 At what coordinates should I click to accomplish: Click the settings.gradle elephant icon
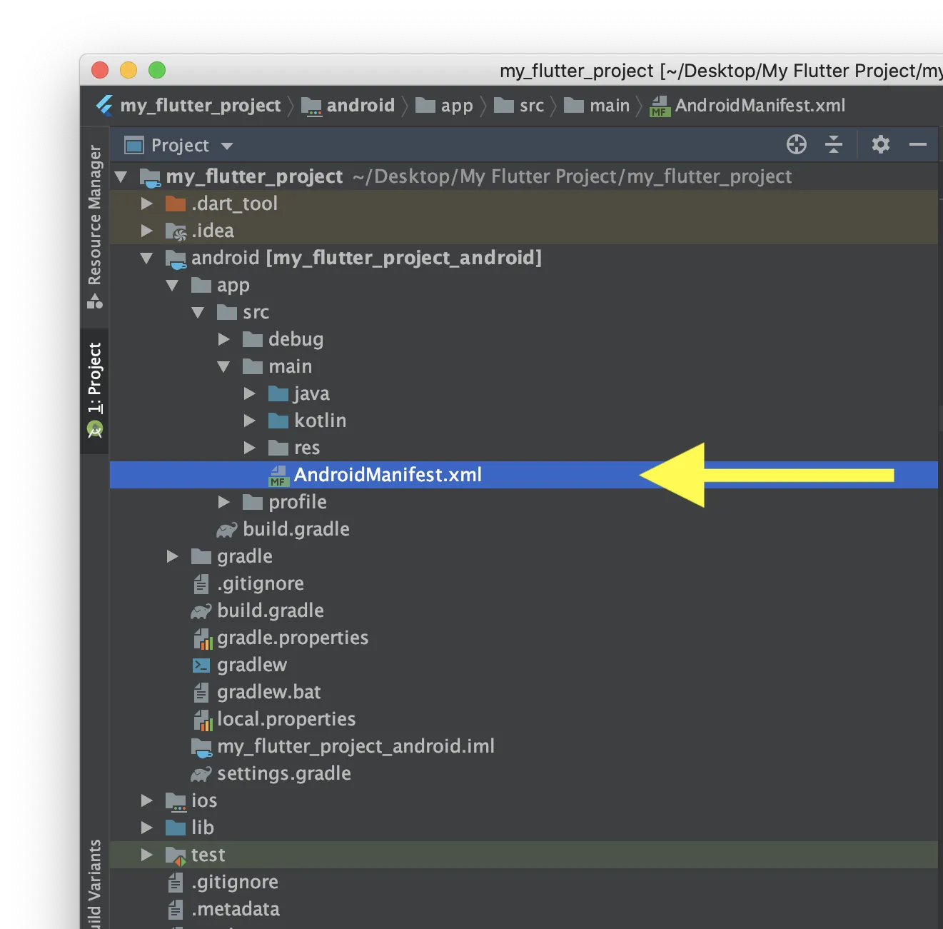tap(201, 774)
